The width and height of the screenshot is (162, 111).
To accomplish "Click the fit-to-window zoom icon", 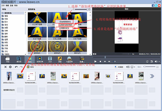I will tap(157, 67).
